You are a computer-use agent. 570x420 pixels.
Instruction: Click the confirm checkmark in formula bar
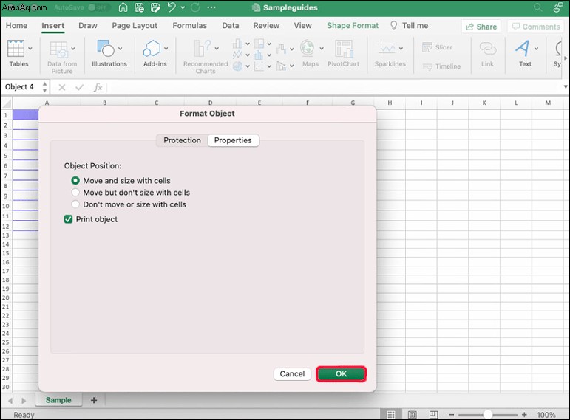79,87
